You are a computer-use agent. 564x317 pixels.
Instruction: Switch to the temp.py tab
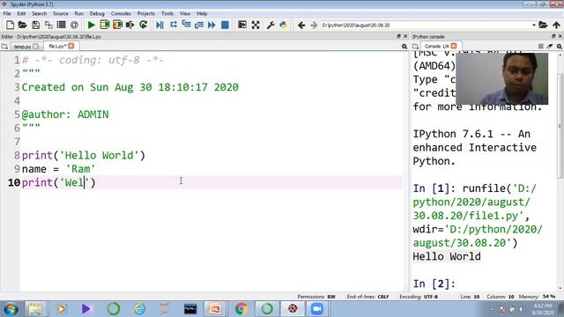coord(22,47)
